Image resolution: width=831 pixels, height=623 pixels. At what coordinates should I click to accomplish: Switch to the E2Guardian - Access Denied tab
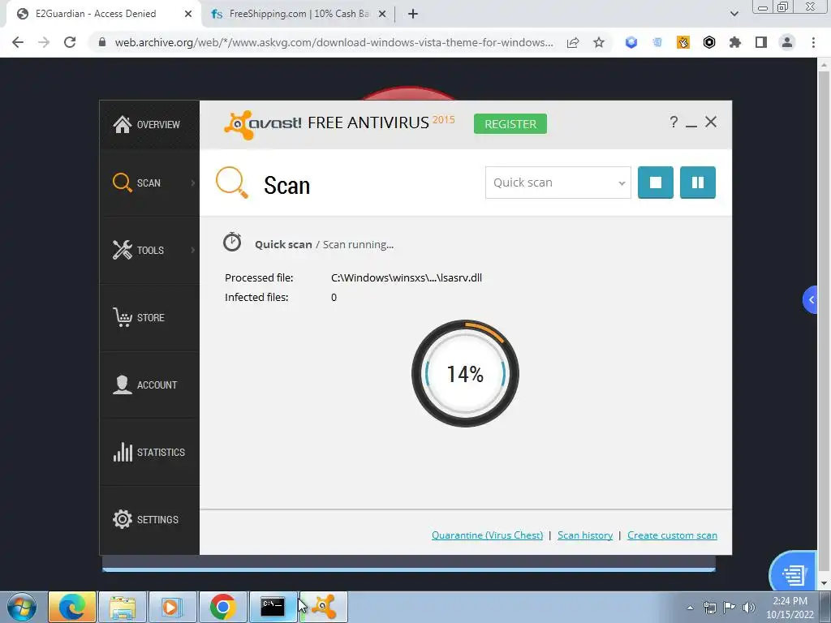pos(96,14)
